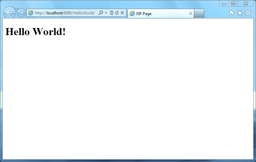Stop loading with the address bar X

coord(122,13)
